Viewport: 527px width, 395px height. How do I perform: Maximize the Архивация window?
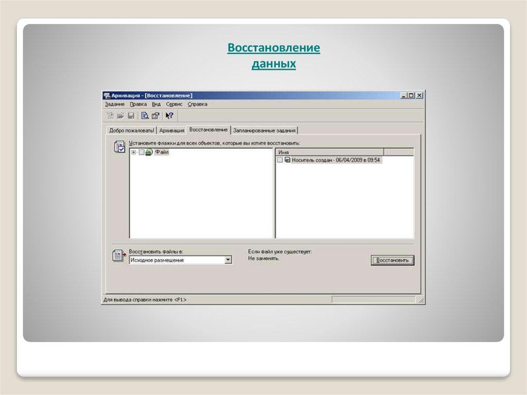[x=411, y=96]
